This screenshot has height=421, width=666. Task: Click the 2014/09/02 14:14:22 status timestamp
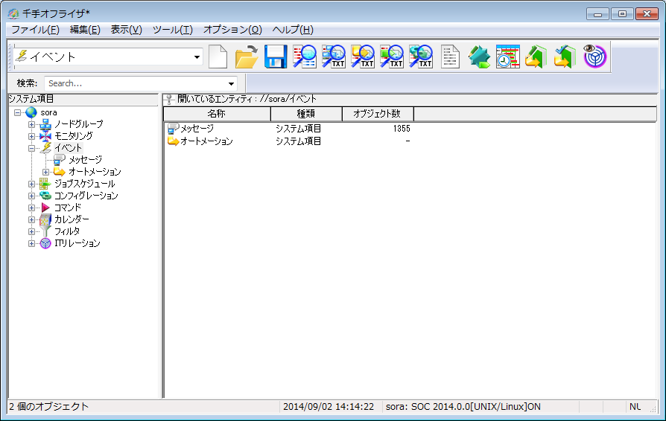pos(329,407)
